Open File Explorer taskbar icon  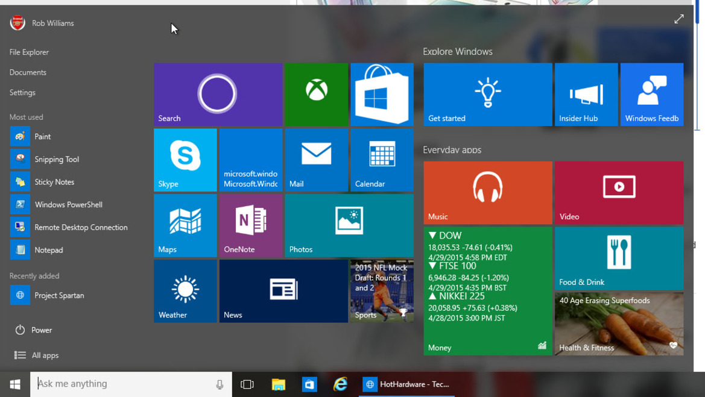tap(278, 384)
